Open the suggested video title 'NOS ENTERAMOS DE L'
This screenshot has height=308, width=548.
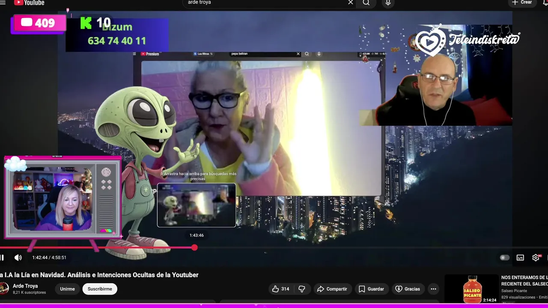[x=524, y=281]
